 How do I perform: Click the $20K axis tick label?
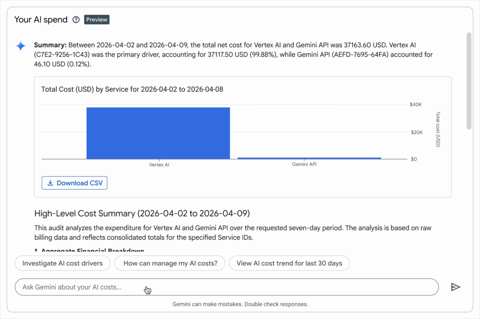click(416, 133)
